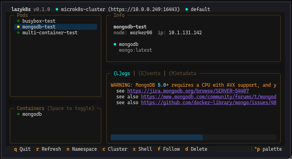Screen dimensions: 292x159
Task: Click cyan cluster indicator dot in header
Action: point(57,9)
